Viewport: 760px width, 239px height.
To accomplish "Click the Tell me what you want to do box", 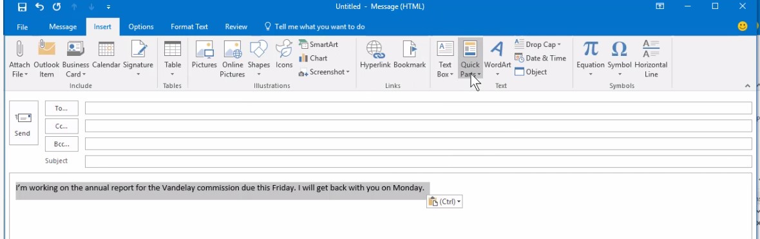I will pyautogui.click(x=314, y=26).
